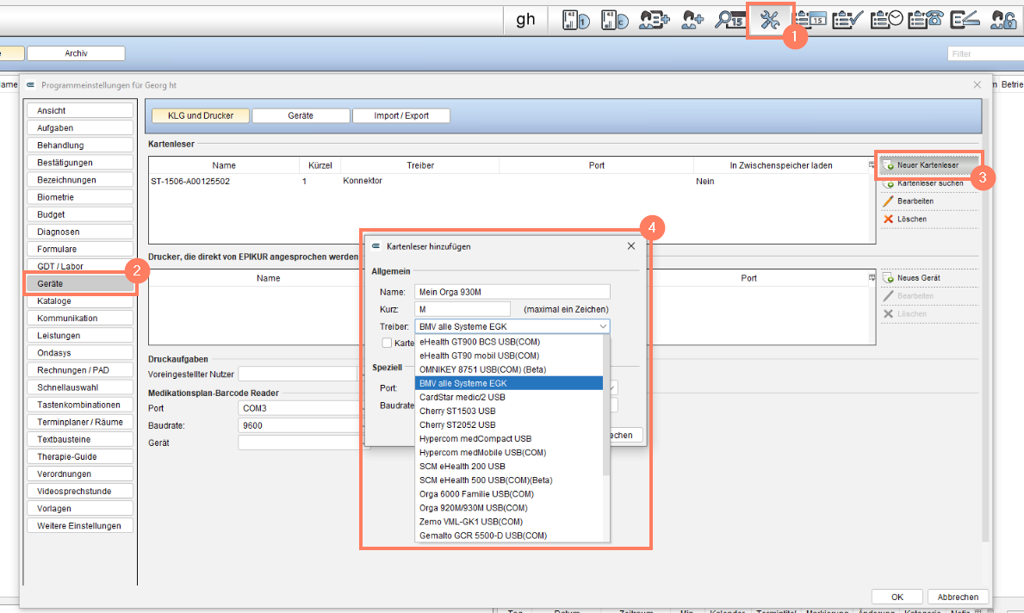Click the scanner document toolbar icon
The height and width of the screenshot is (613, 1024).
coord(965,21)
